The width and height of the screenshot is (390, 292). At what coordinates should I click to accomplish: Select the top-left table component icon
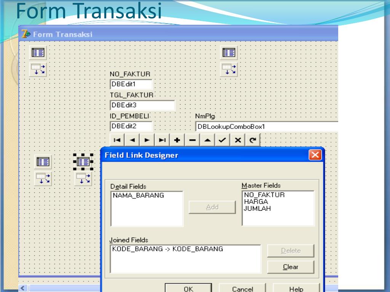click(38, 52)
